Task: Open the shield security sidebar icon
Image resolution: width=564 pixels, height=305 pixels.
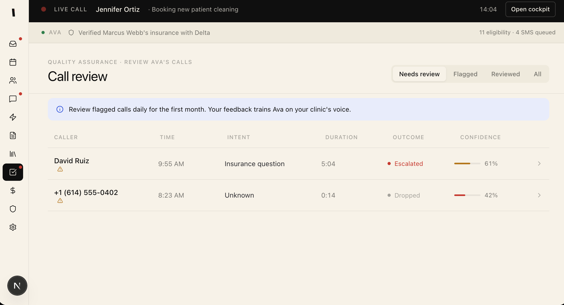Action: coord(13,209)
